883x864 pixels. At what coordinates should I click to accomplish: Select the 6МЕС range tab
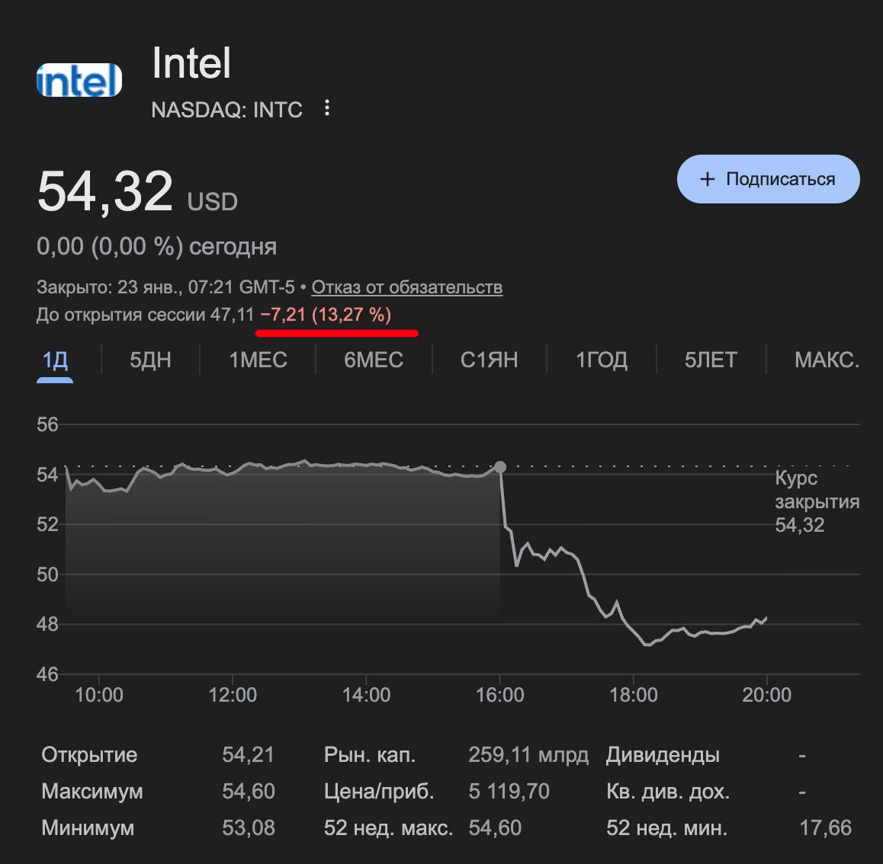(374, 360)
